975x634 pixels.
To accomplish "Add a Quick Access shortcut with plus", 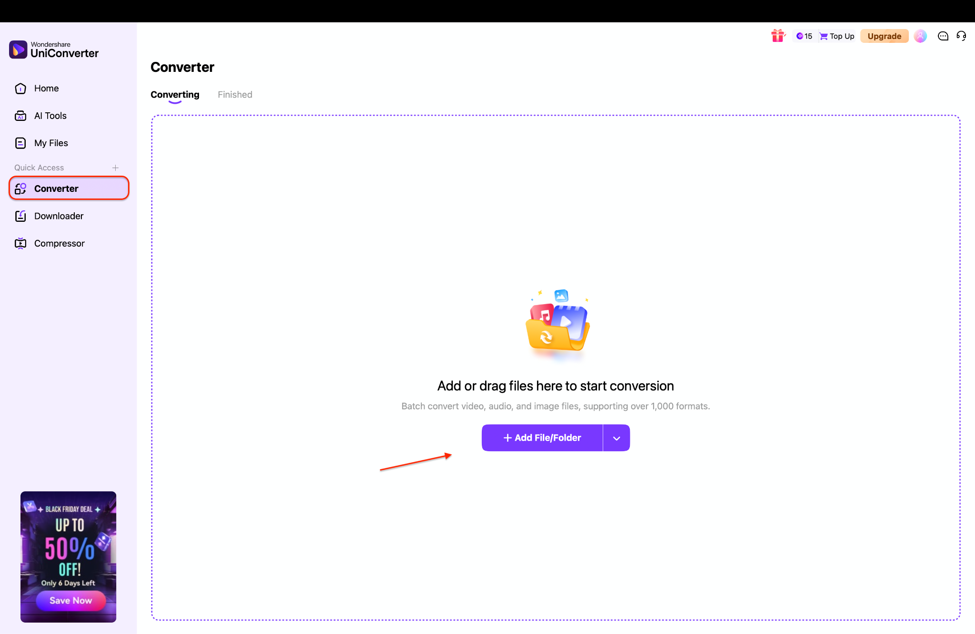I will pyautogui.click(x=116, y=168).
